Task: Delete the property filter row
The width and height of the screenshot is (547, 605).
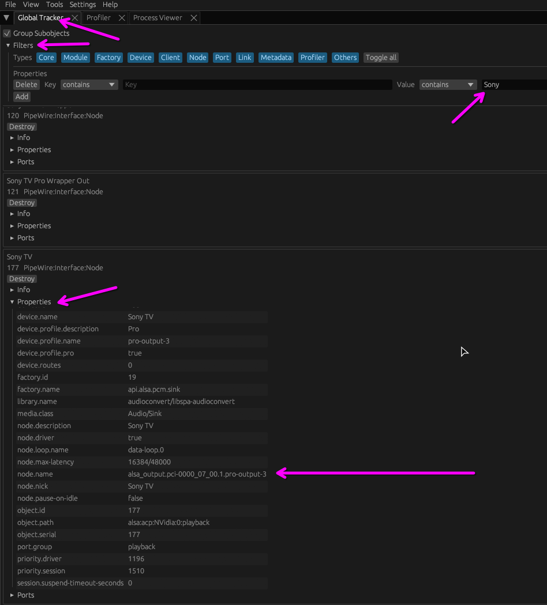Action: pyautogui.click(x=27, y=85)
